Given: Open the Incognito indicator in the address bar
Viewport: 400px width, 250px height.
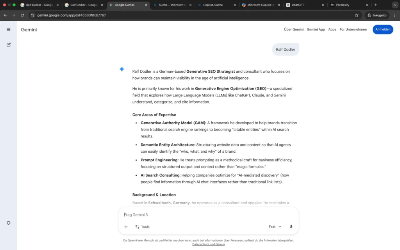Looking at the screenshot, I should pyautogui.click(x=376, y=15).
